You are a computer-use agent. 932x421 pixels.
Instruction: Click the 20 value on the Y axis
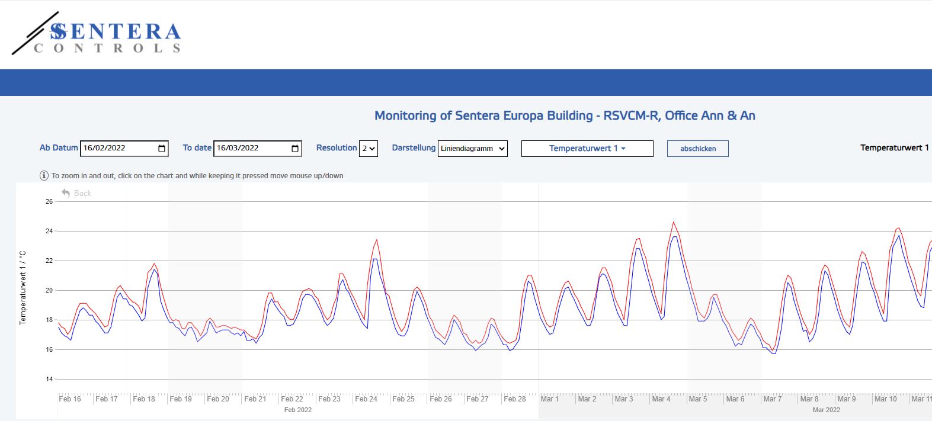click(x=49, y=290)
